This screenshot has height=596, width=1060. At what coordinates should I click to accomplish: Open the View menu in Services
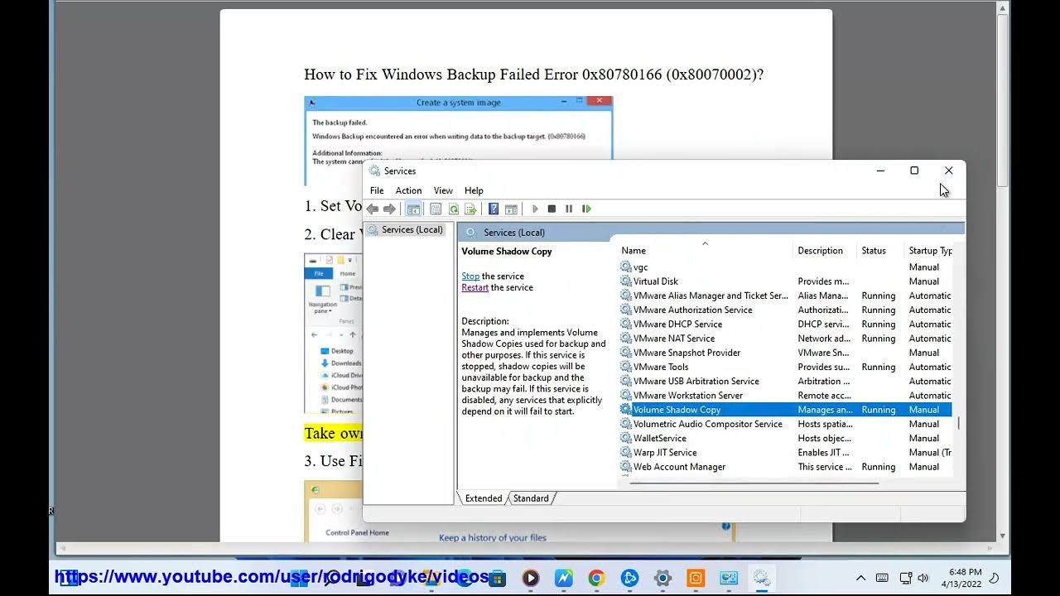443,190
